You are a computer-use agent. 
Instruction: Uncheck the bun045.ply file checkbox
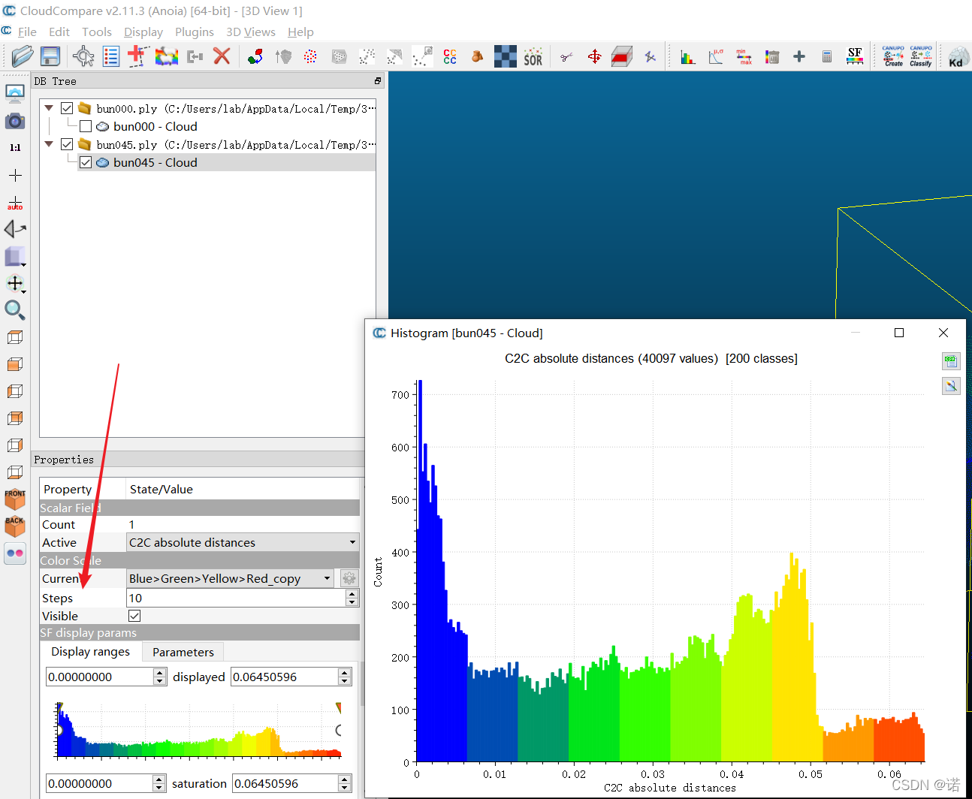[67, 144]
